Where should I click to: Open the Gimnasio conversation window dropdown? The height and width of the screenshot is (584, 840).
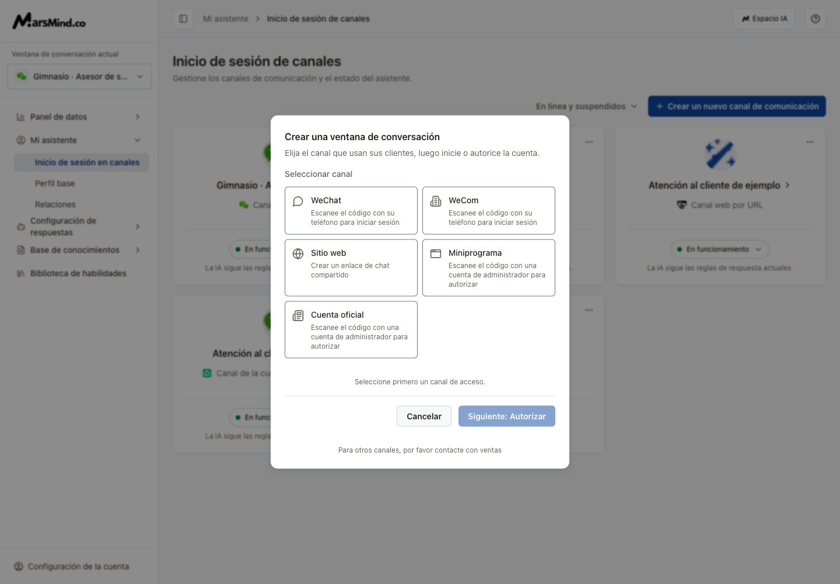[x=79, y=77]
